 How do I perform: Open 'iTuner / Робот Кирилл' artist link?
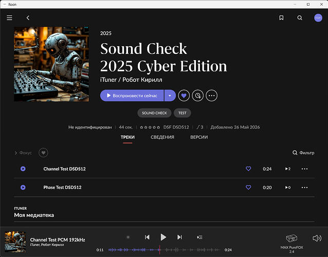pos(131,80)
